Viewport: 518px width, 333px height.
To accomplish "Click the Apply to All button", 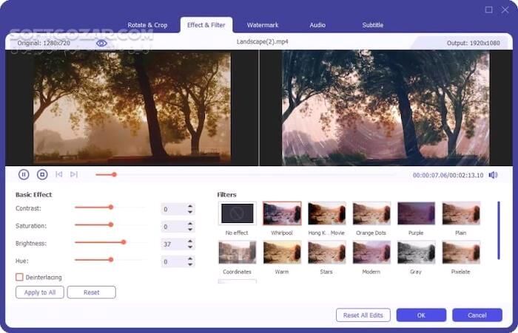I will (40, 292).
